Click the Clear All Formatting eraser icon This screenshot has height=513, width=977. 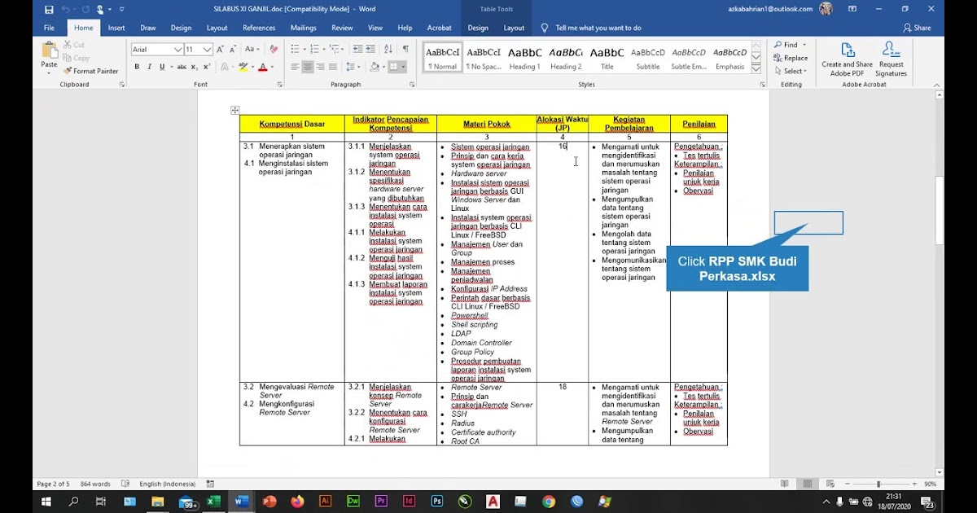click(x=274, y=50)
